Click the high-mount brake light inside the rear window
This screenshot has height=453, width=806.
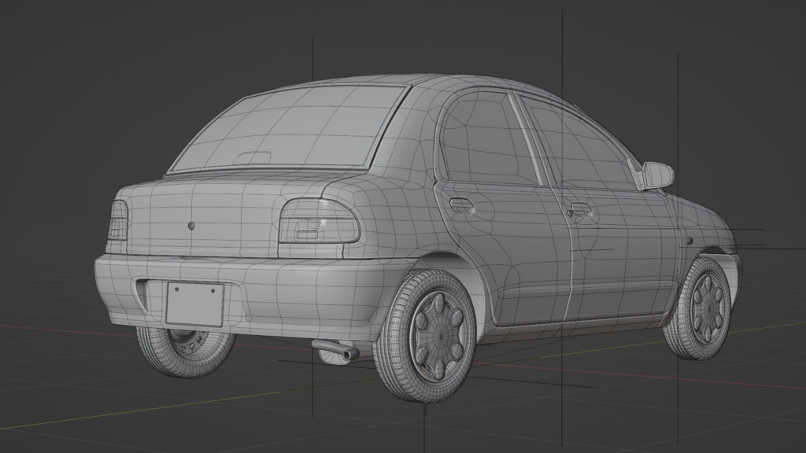point(253,157)
